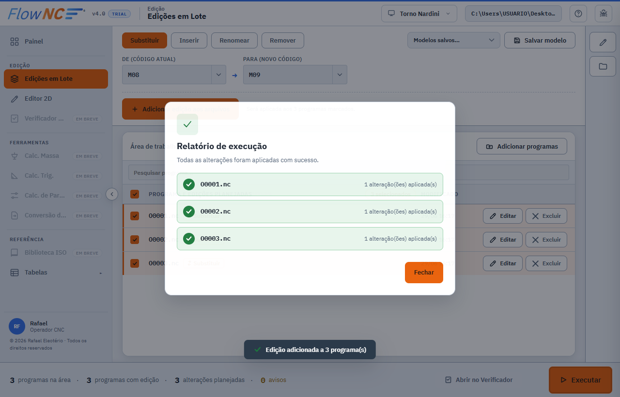The height and width of the screenshot is (397, 620).
Task: Select the O0002.nc report row text
Action: [x=216, y=212]
